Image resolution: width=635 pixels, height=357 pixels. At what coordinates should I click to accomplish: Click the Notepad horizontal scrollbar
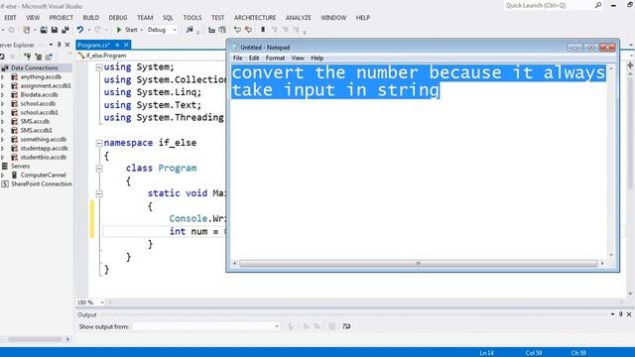419,264
